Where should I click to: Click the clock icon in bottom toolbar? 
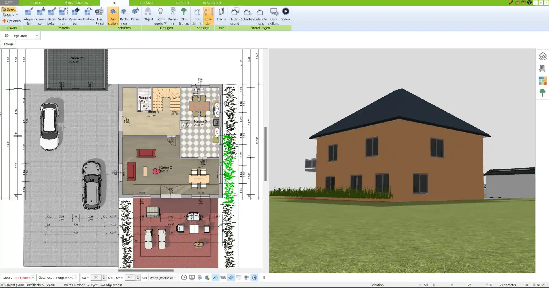point(184,277)
